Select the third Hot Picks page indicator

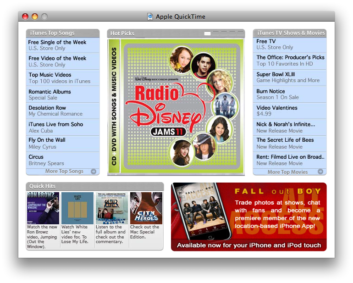pyautogui.click(x=224, y=33)
